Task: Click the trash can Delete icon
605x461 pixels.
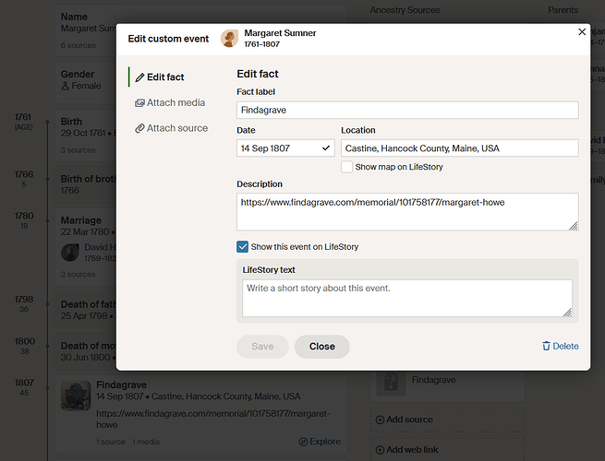Action: 546,346
